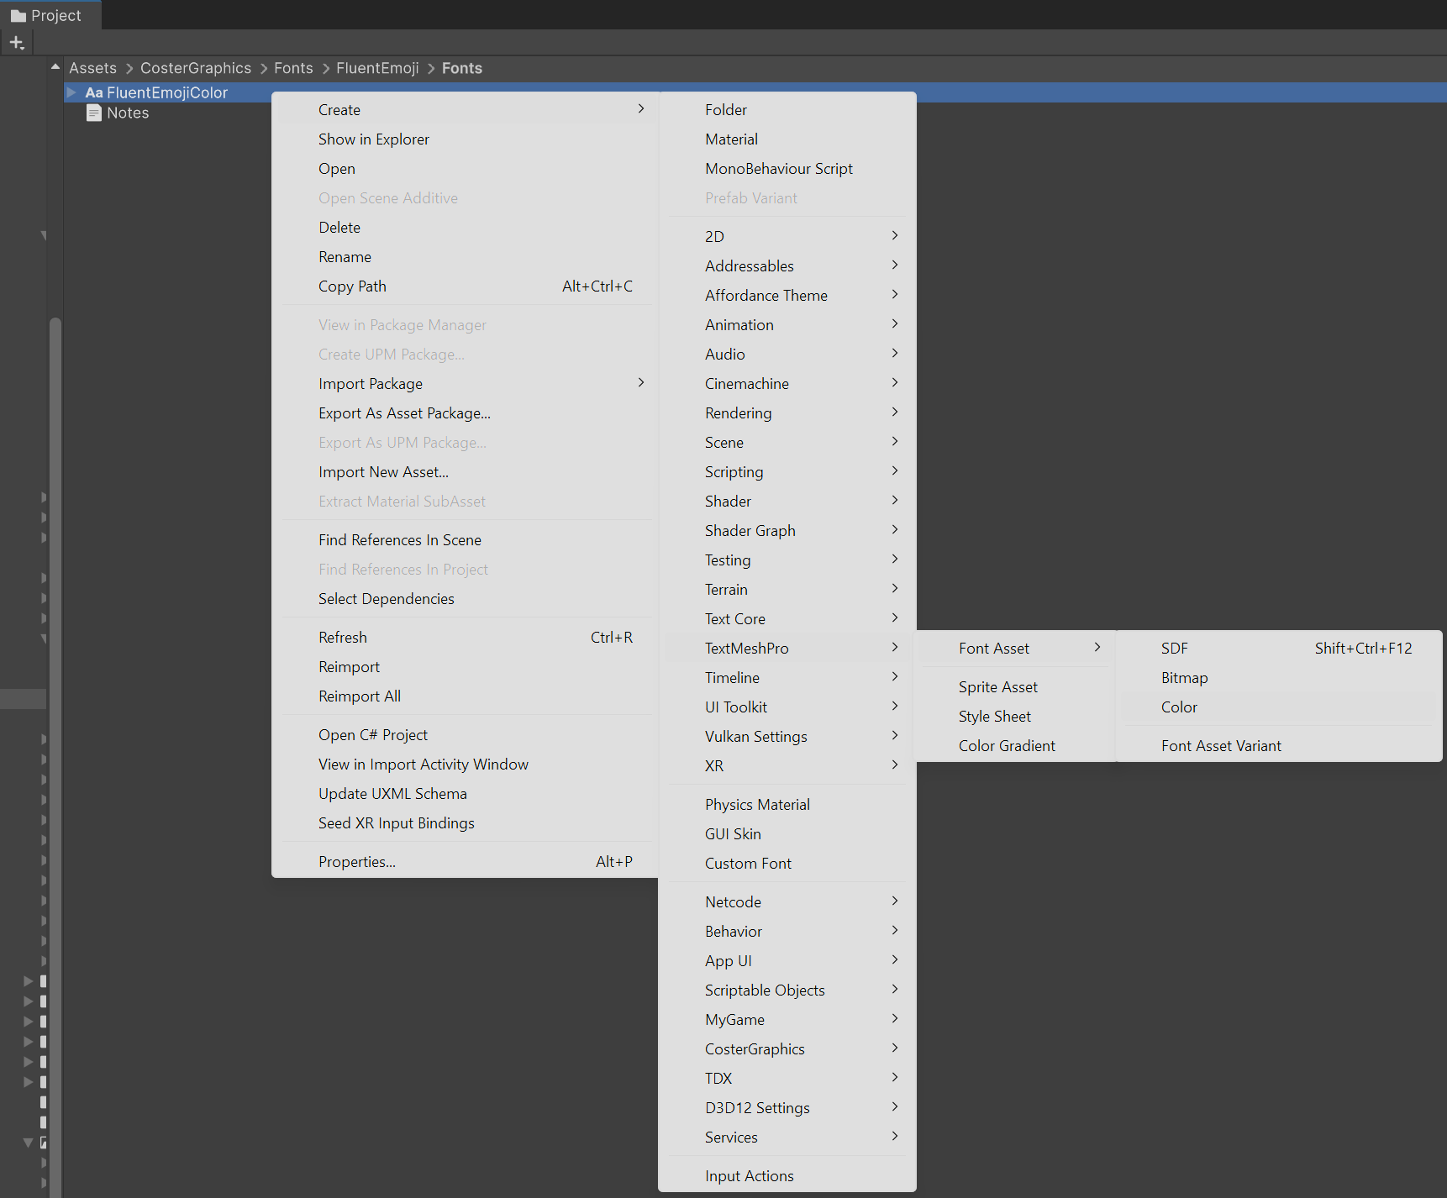Click the left panel vertical scrollbar
The width and height of the screenshot is (1447, 1198).
pyautogui.click(x=55, y=756)
